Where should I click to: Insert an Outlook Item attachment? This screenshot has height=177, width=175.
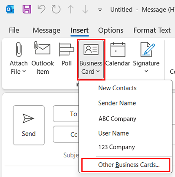43,58
